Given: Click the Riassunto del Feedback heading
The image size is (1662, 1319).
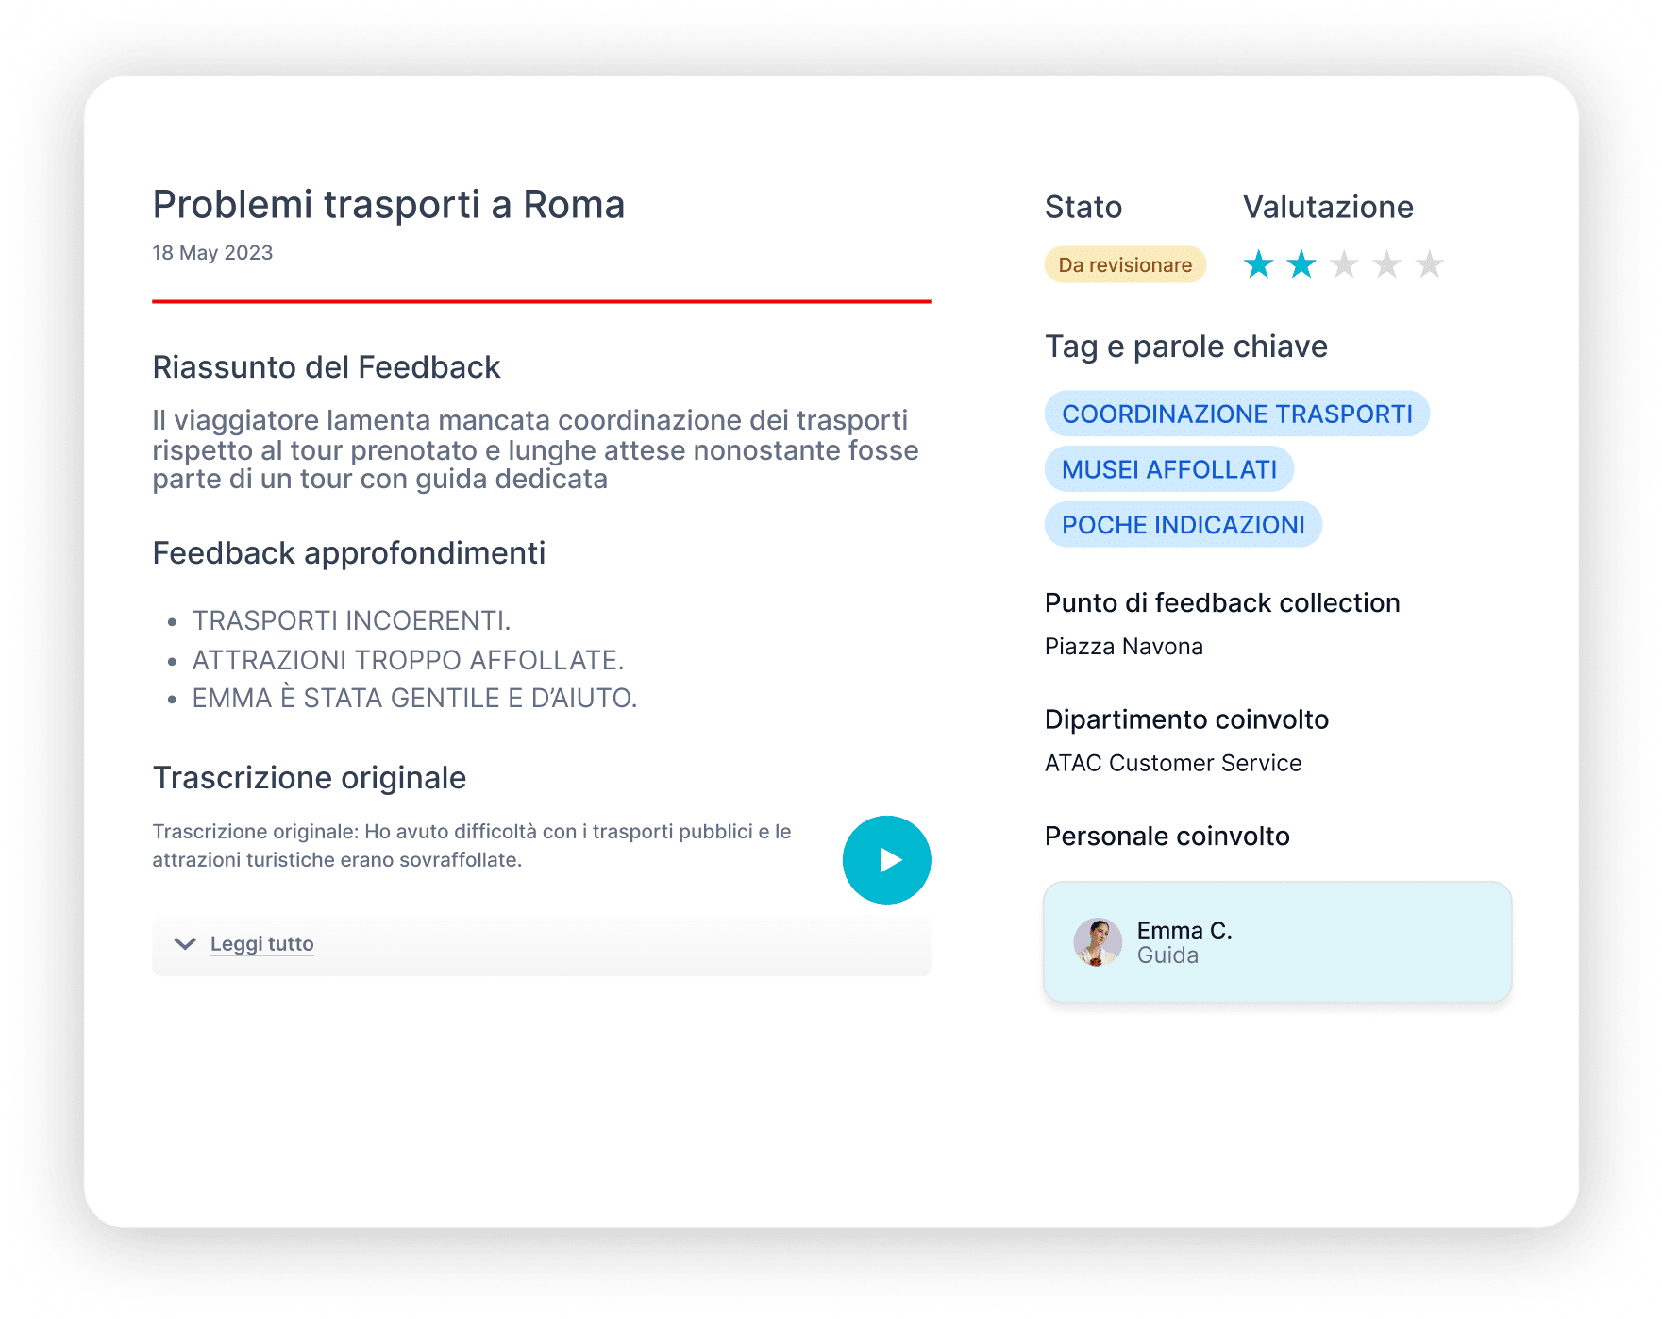Looking at the screenshot, I should tap(326, 367).
